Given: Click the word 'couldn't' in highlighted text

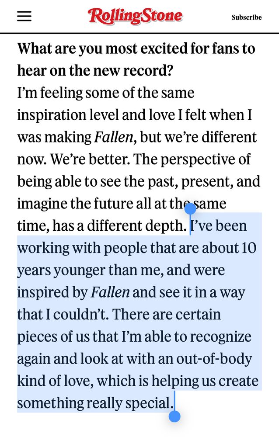Looking at the screenshot, I should pos(83,314).
